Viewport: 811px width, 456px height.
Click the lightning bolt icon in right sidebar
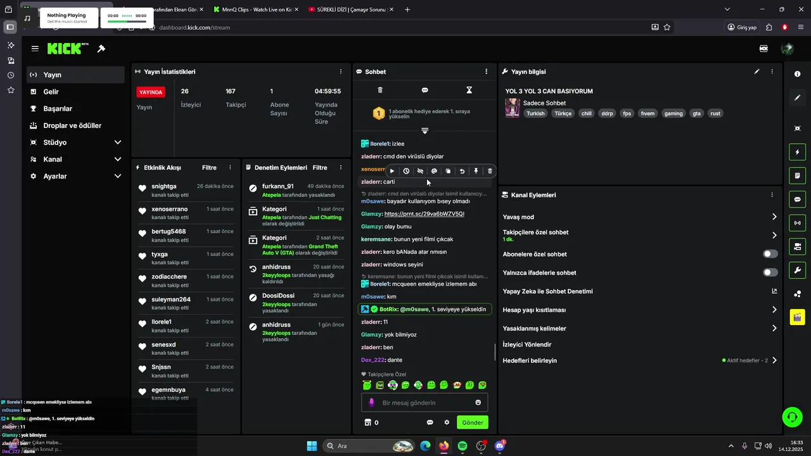(x=797, y=152)
